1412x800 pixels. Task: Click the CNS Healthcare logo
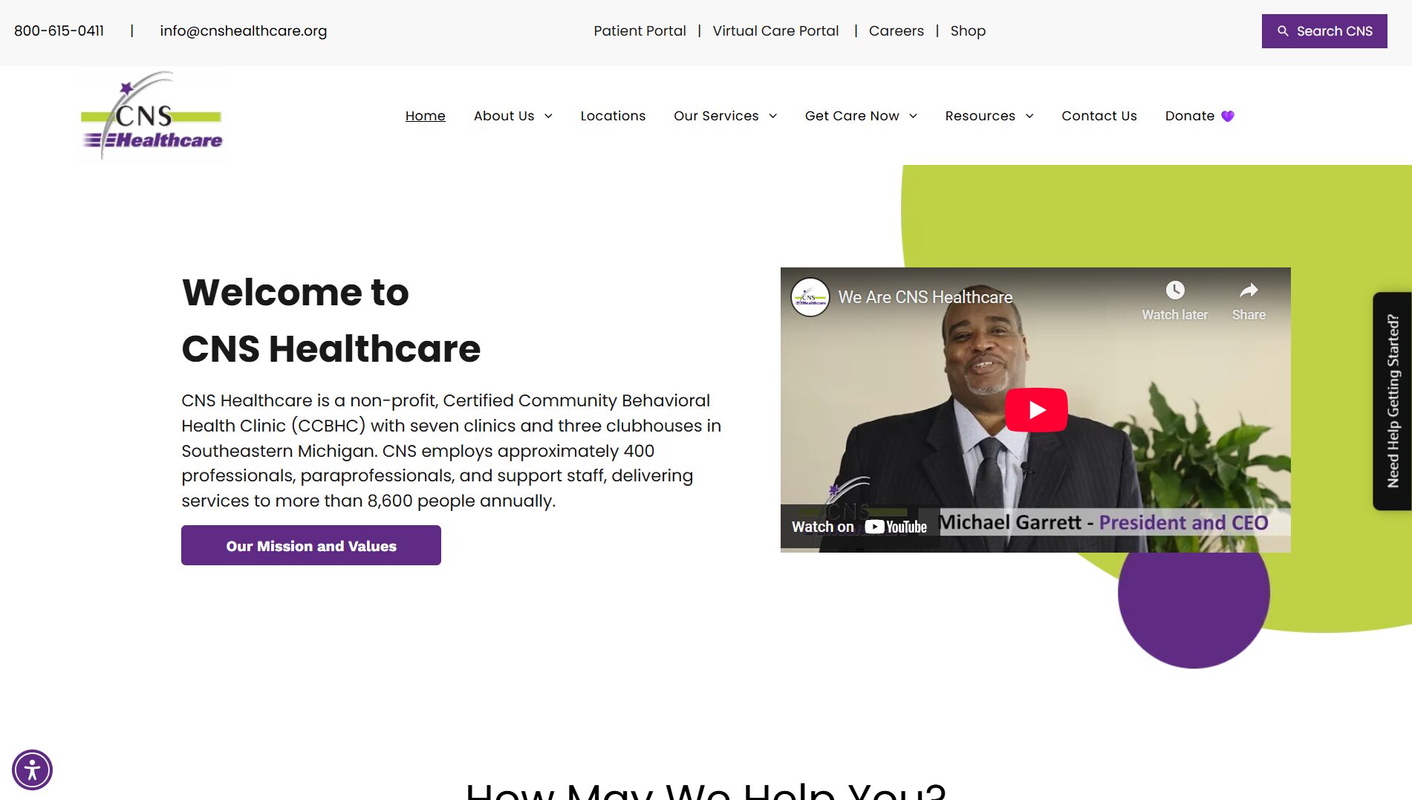click(152, 115)
